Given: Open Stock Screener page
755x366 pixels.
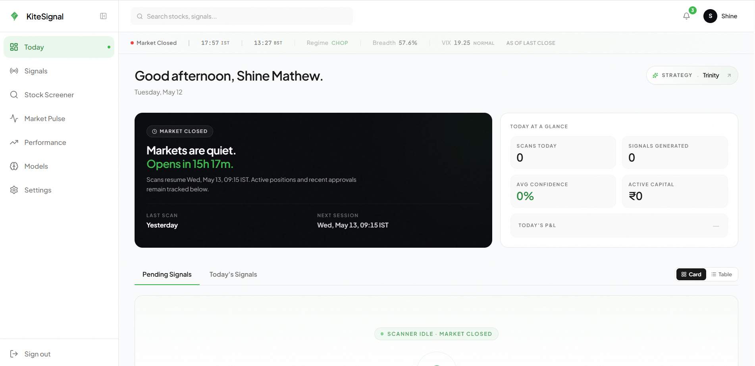Looking at the screenshot, I should [59, 95].
